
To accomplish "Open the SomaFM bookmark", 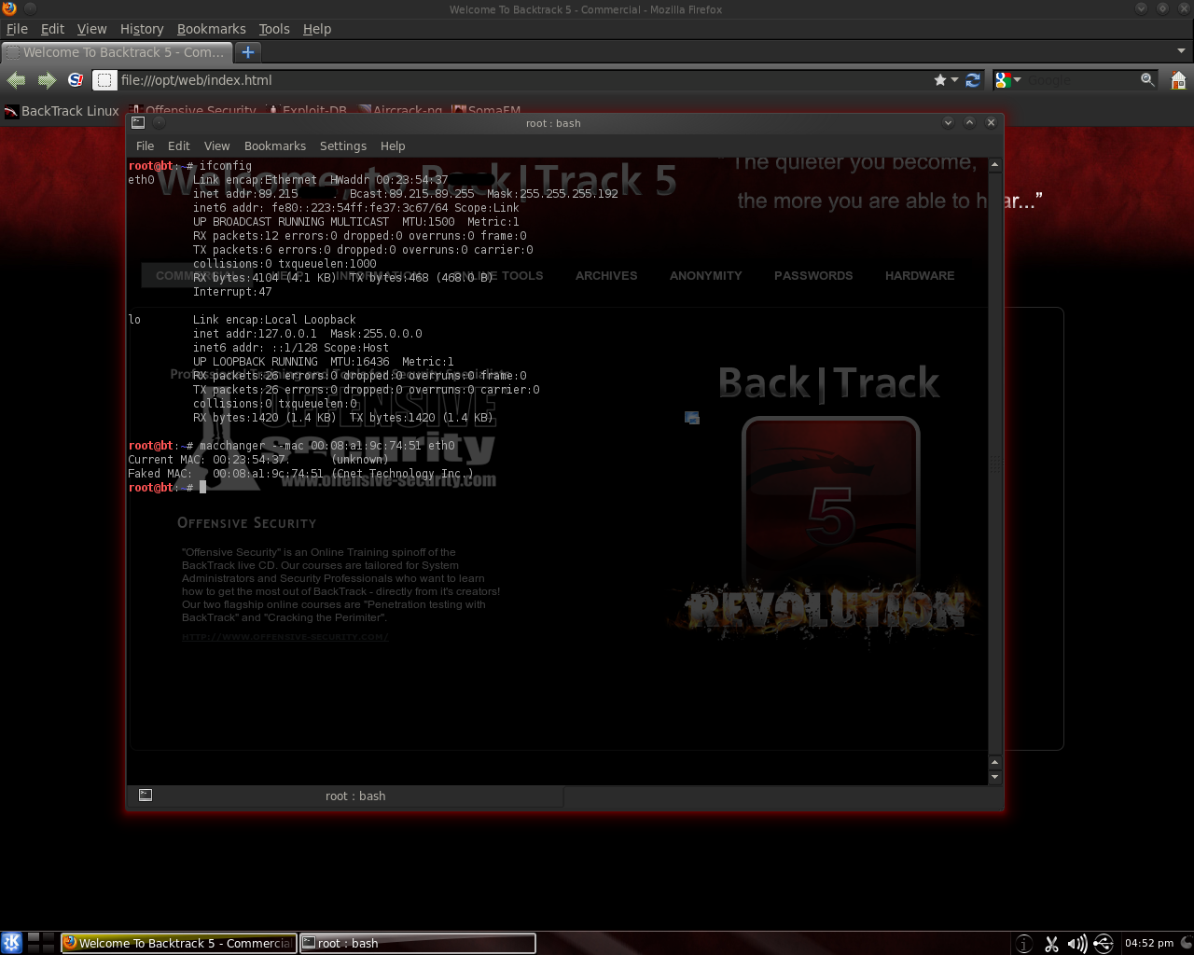I will tap(486, 111).
